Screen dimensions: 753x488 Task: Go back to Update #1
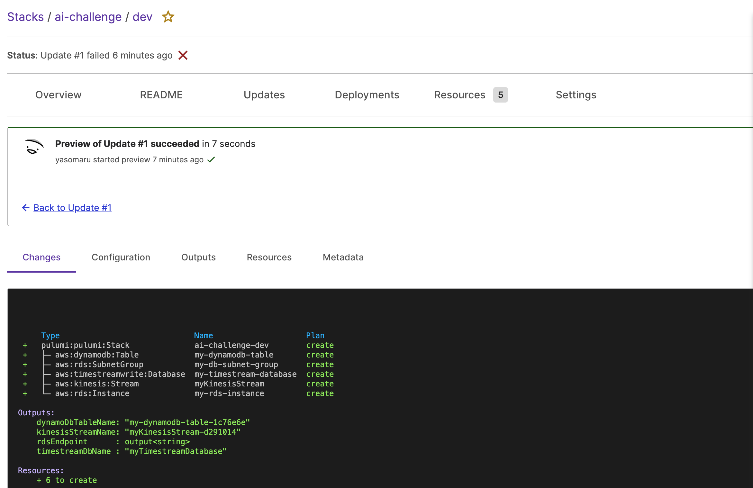pyautogui.click(x=72, y=208)
